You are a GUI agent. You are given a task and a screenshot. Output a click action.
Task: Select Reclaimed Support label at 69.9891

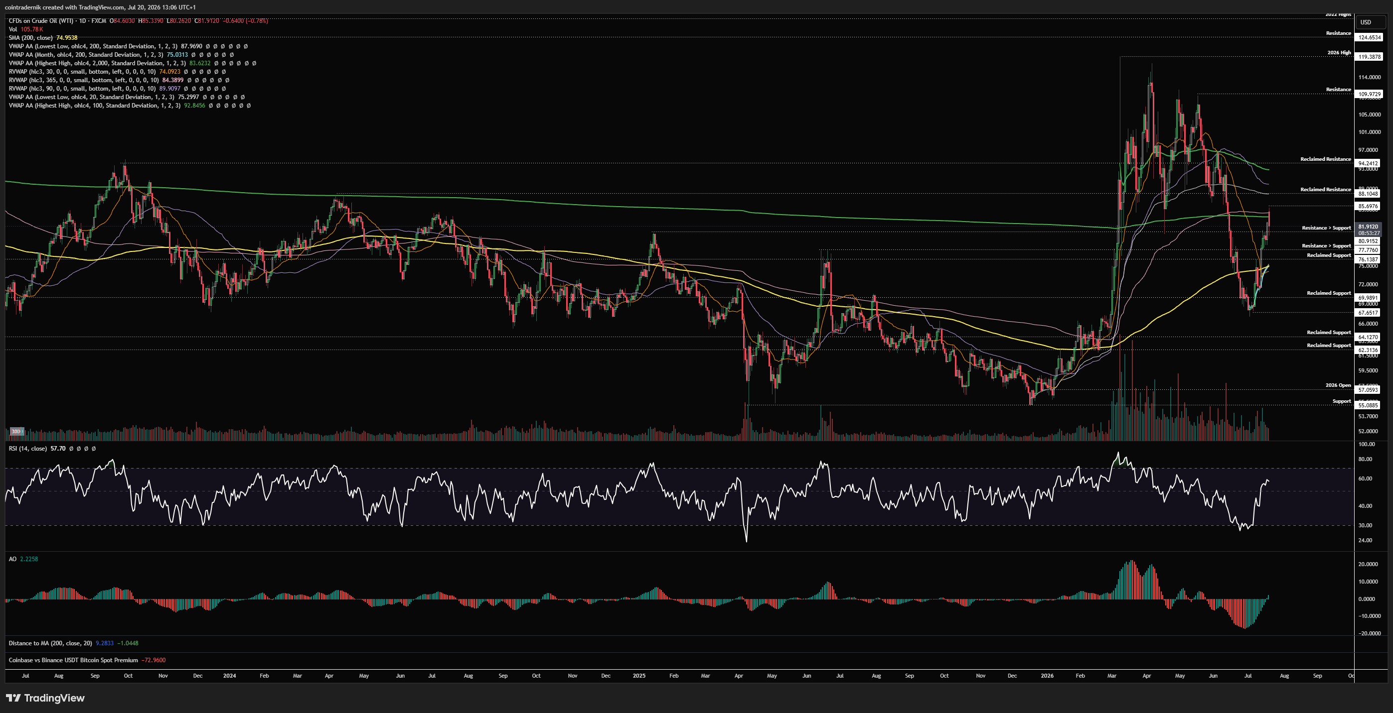coord(1329,293)
